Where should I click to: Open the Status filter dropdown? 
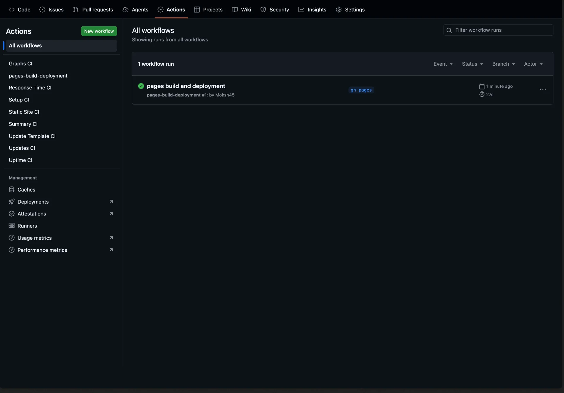tap(472, 64)
